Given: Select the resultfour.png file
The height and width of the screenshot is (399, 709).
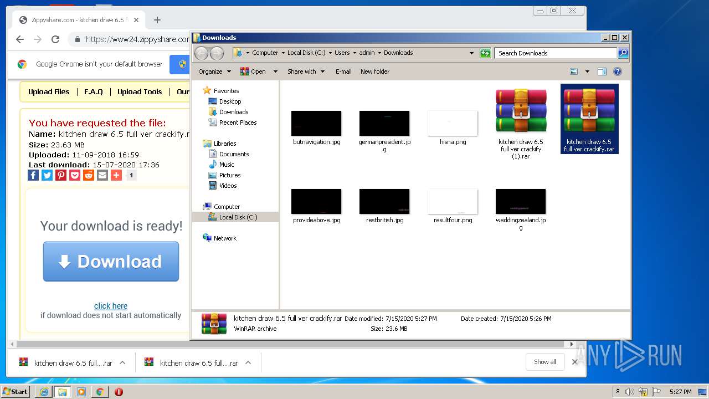Looking at the screenshot, I should click(453, 206).
